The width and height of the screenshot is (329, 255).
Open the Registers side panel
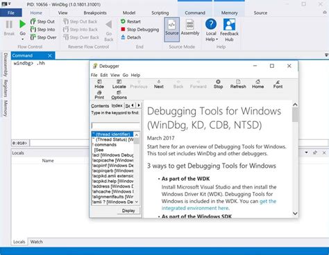(x=6, y=88)
